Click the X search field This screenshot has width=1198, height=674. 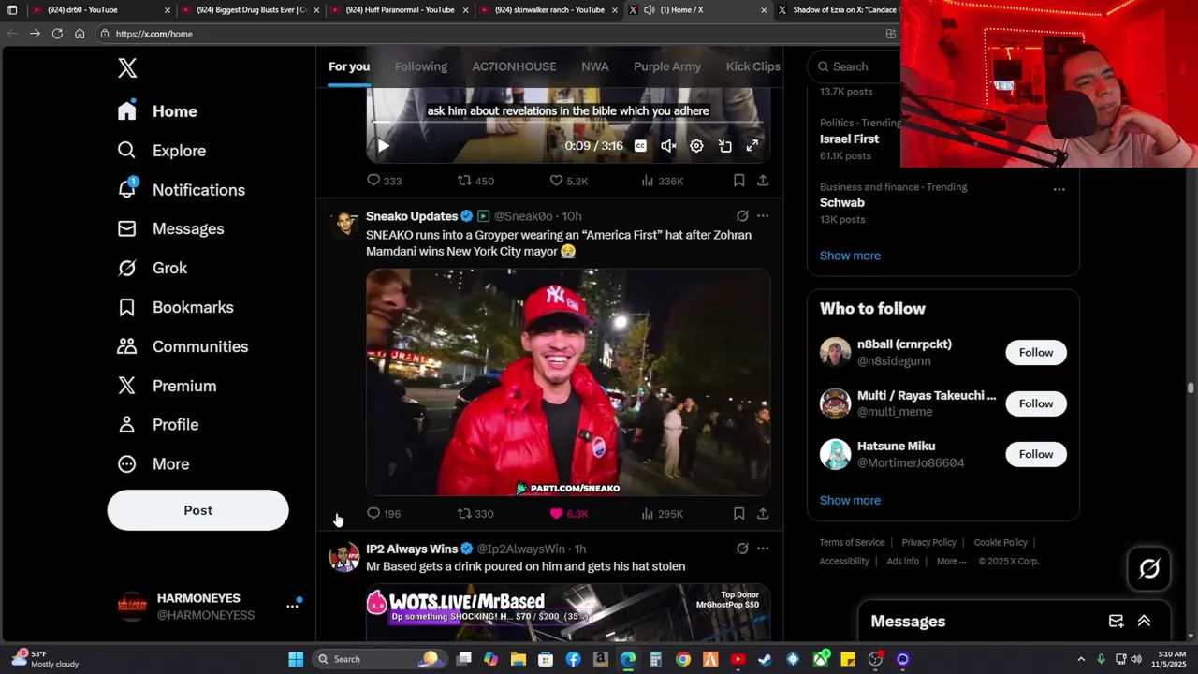click(x=854, y=66)
